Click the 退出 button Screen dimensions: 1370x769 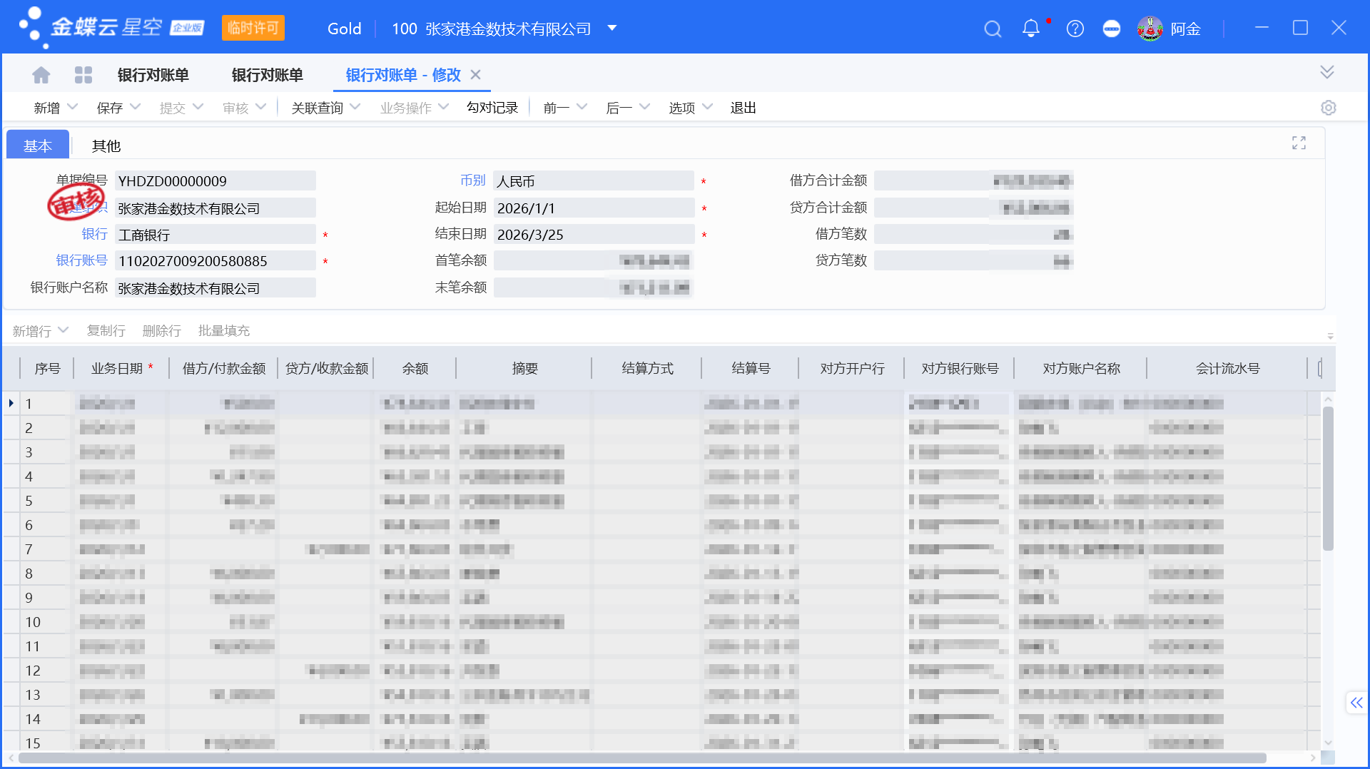click(x=743, y=108)
